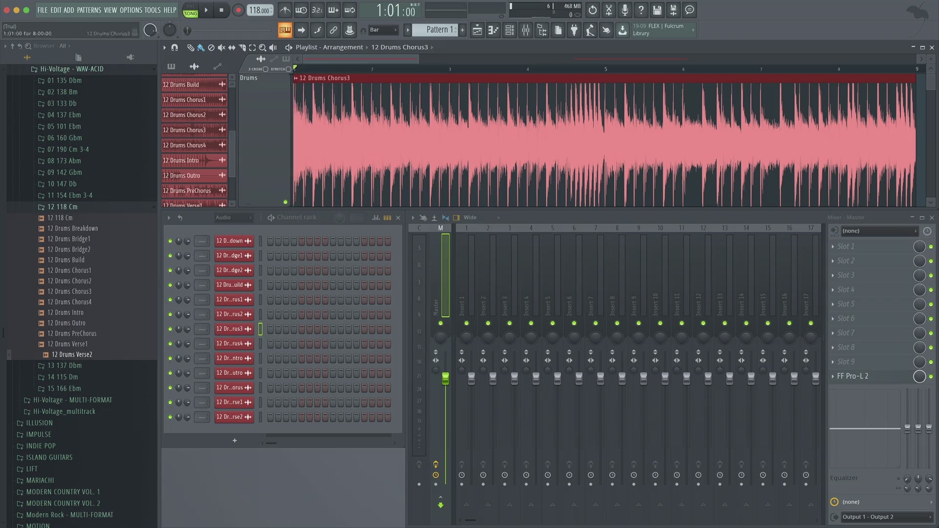939x528 pixels.
Task: Open the Piano roll toolbar icon
Action: 492,30
